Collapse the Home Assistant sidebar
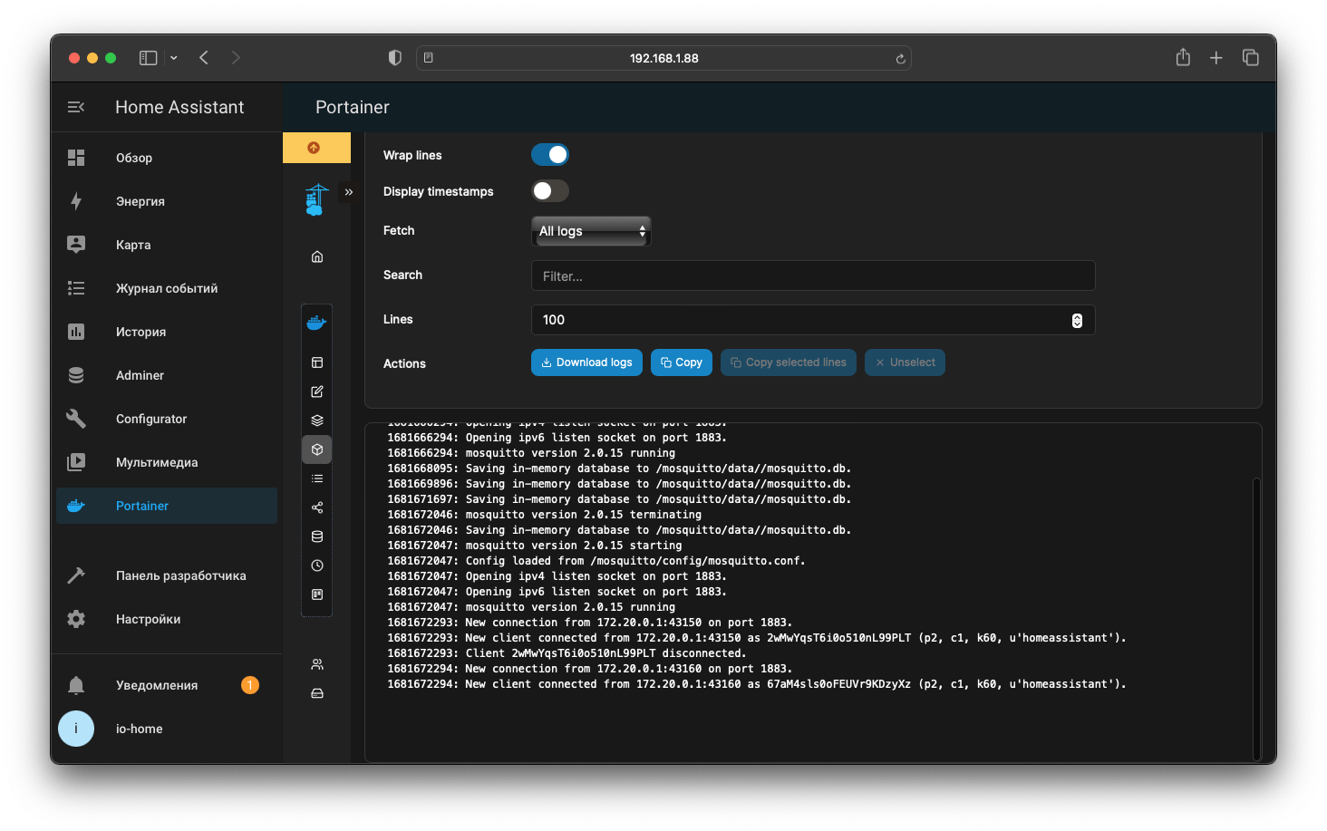This screenshot has height=831, width=1327. tap(76, 106)
